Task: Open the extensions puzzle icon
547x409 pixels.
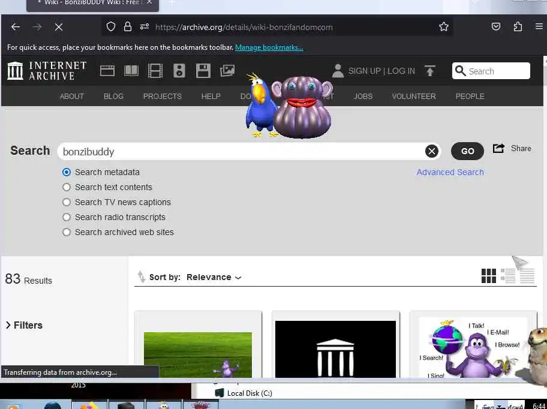Action: pyautogui.click(x=518, y=27)
